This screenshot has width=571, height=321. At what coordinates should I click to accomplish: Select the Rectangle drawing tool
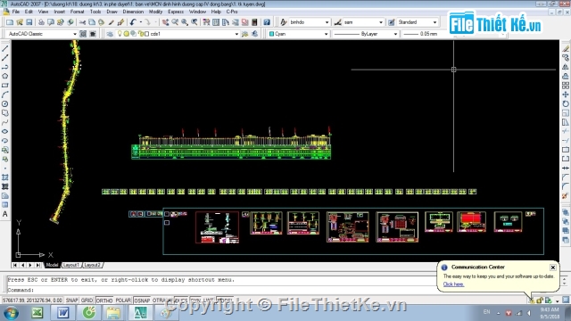click(5, 86)
